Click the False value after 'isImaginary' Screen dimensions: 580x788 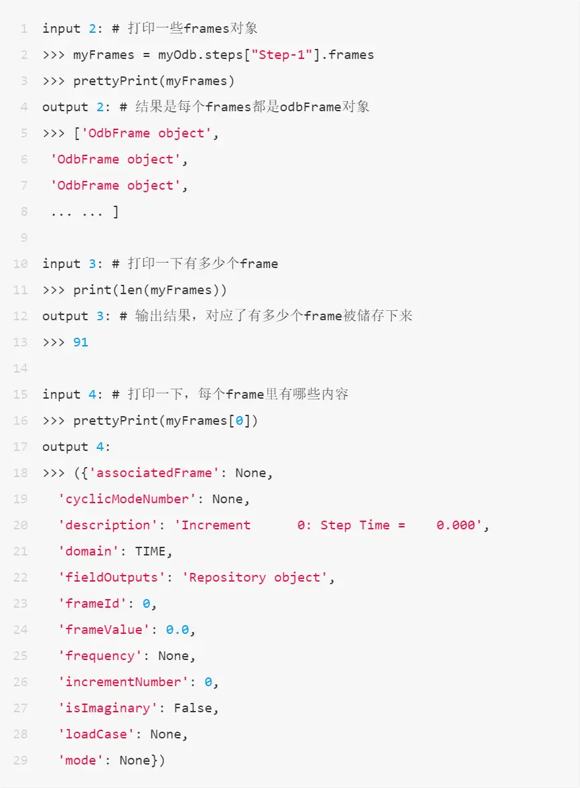(x=193, y=708)
